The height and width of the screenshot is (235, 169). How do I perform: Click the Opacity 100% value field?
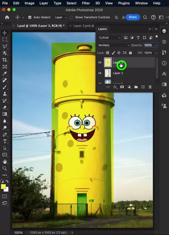(148, 45)
